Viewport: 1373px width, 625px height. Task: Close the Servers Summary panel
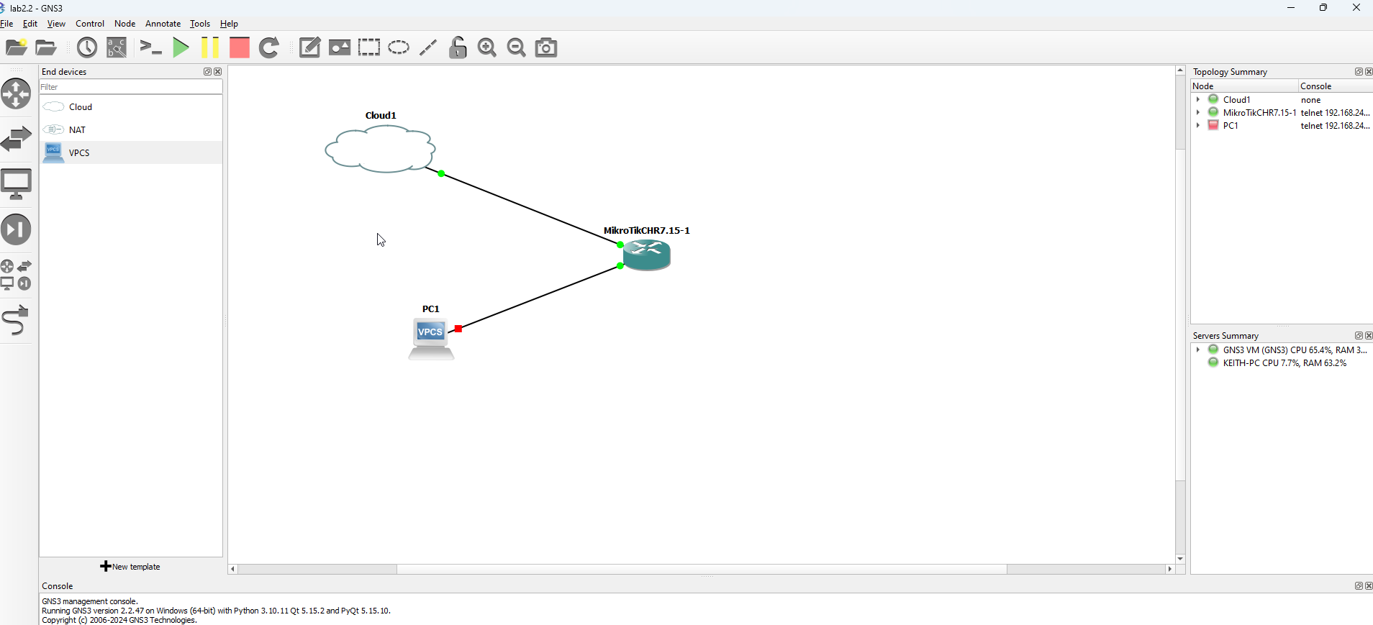point(1369,336)
